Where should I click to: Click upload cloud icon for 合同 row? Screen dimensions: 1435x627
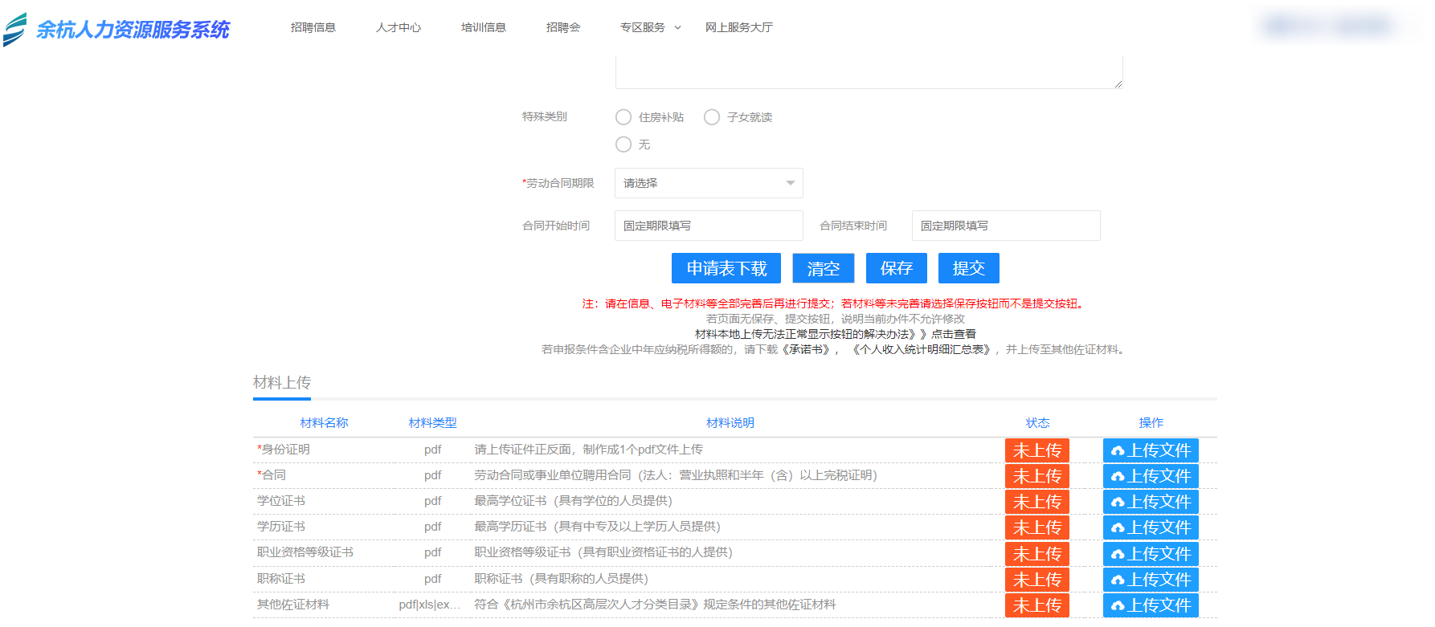point(1118,477)
